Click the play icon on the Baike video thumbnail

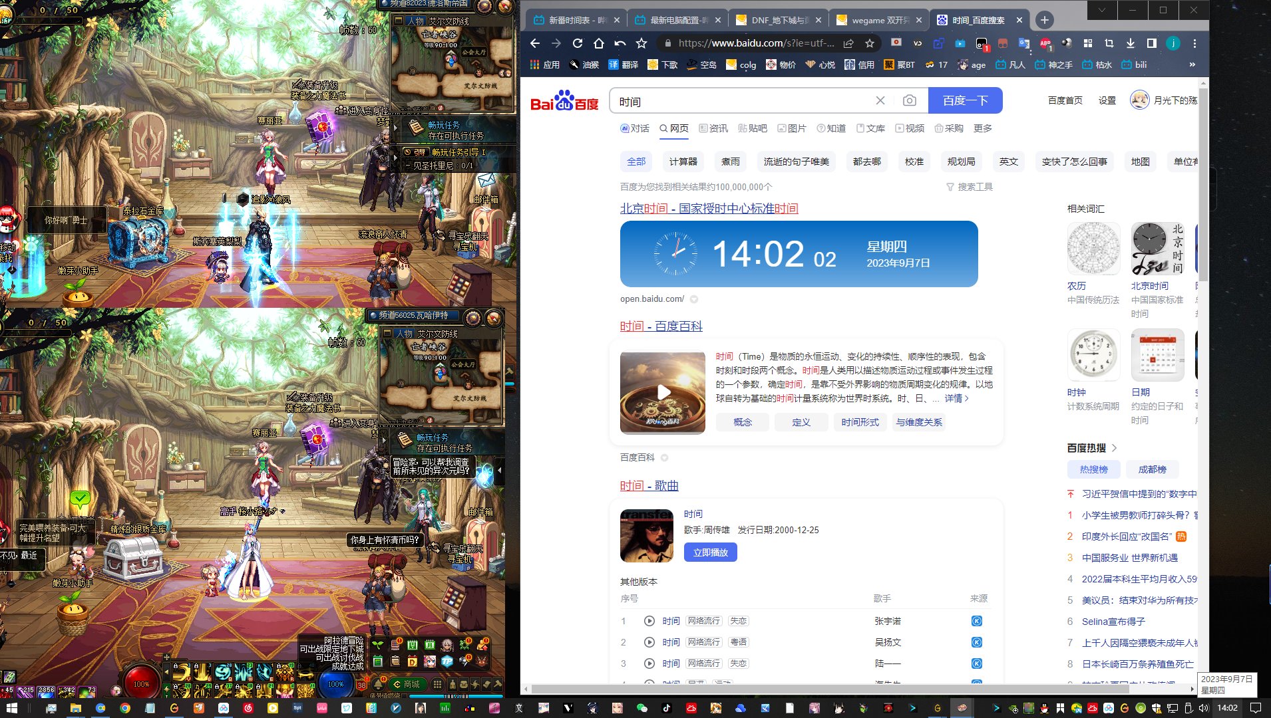point(663,392)
